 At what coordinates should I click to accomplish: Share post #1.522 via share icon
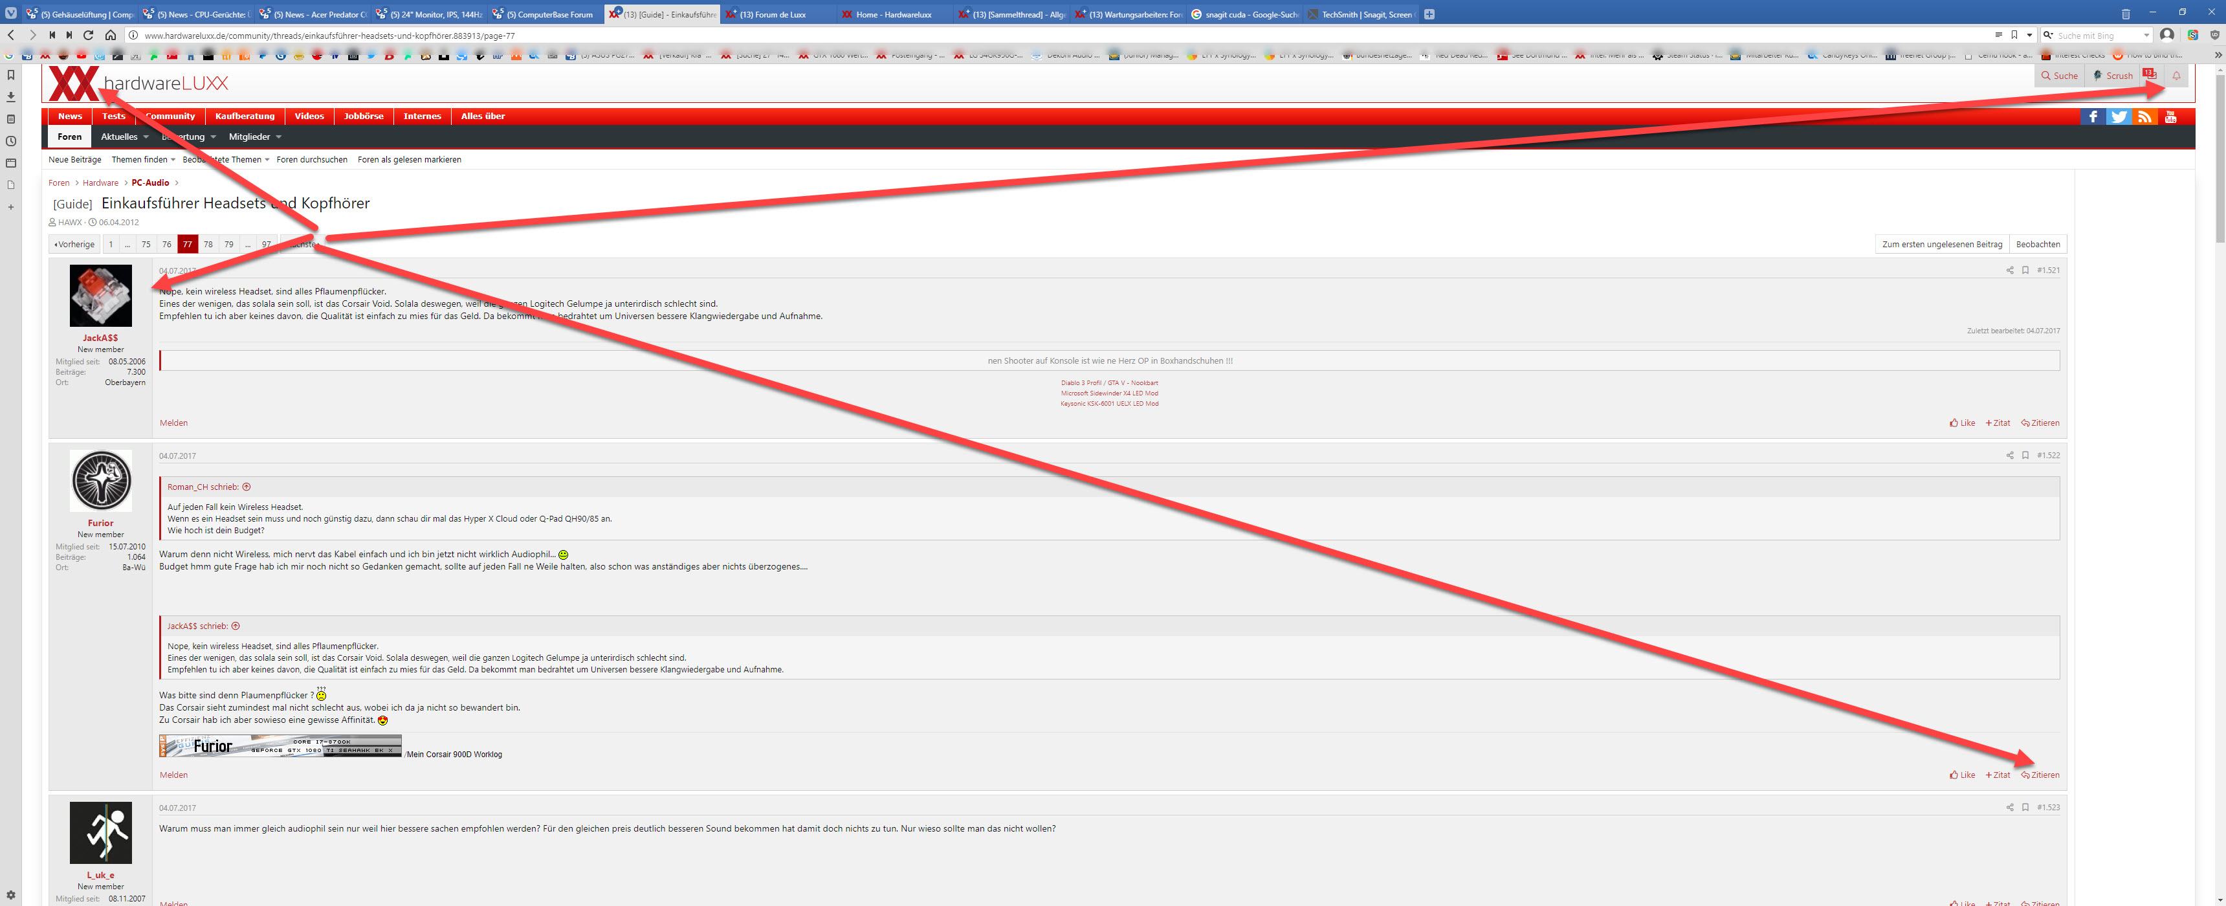point(2009,456)
